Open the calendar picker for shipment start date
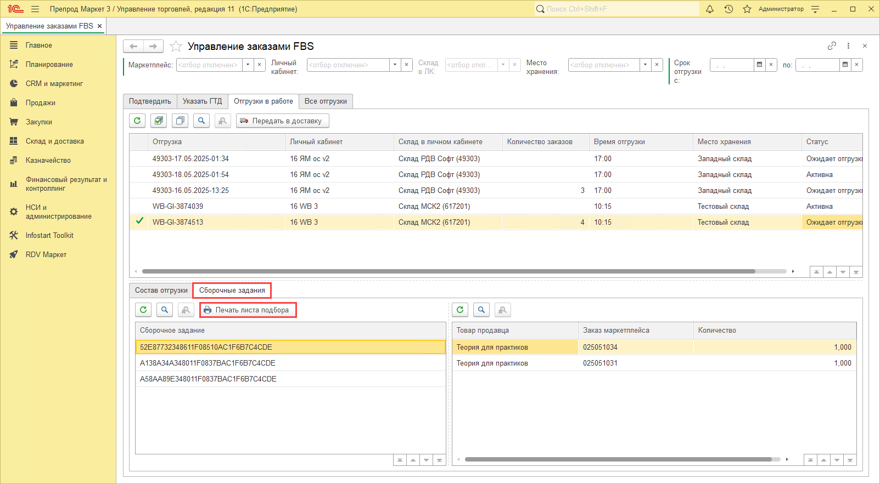Viewport: 880px width, 484px height. (x=759, y=65)
